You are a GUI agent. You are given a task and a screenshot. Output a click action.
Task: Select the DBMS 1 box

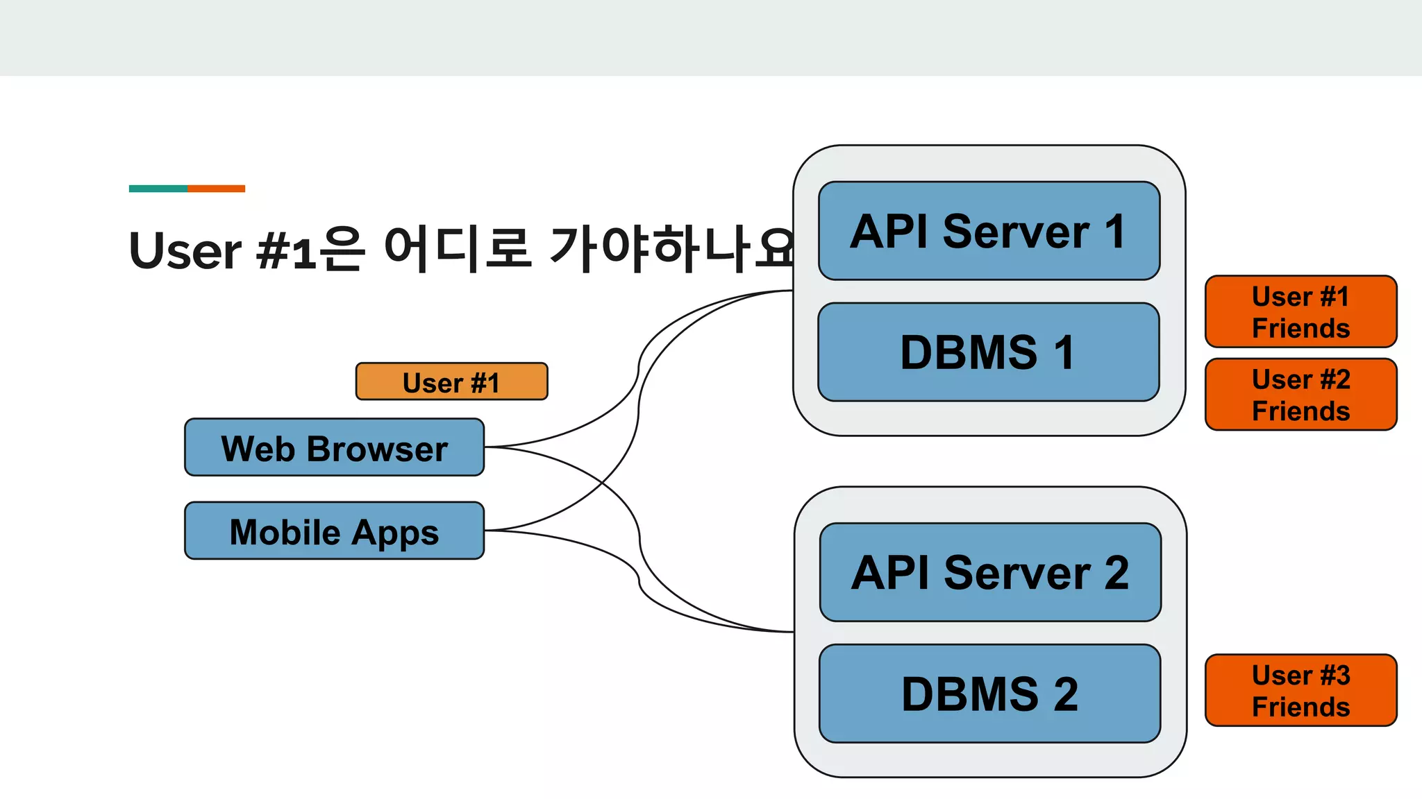[x=989, y=352]
